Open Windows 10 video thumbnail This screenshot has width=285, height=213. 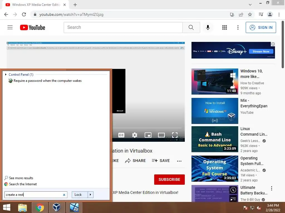click(x=215, y=82)
